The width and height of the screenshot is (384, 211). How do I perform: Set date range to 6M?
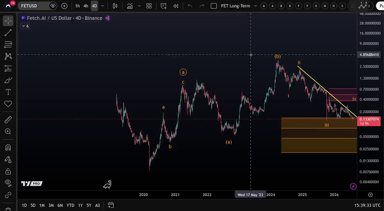[x=60, y=205]
